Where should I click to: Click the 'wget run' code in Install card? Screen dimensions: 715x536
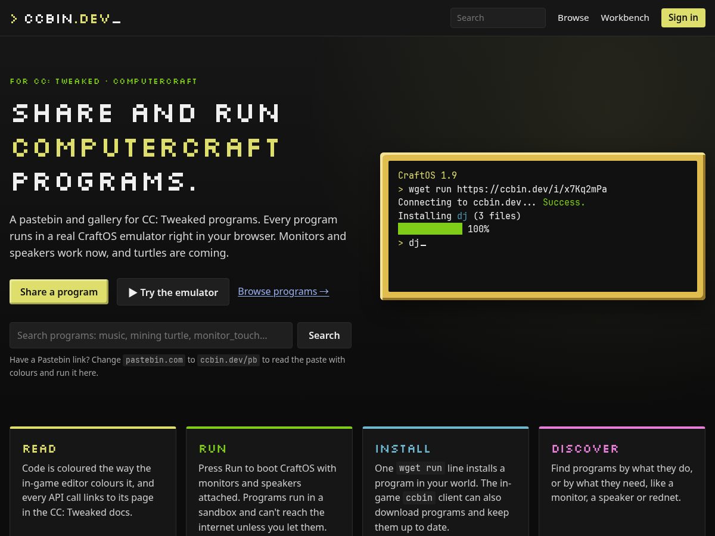(421, 468)
